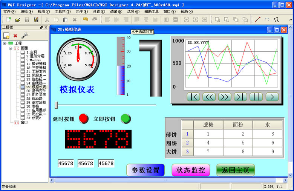
Task: Open the 设置 menu
Action: tap(99, 11)
